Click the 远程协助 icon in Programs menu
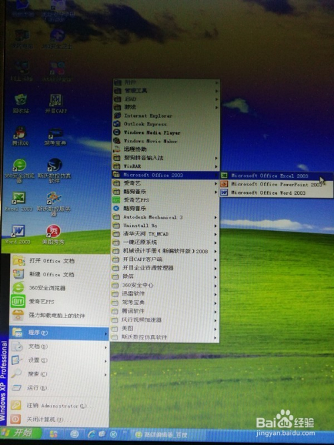This screenshot has width=334, height=445. (117, 149)
